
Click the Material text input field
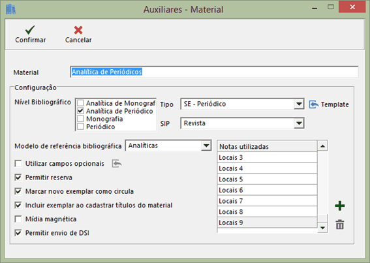pyautogui.click(x=214, y=72)
